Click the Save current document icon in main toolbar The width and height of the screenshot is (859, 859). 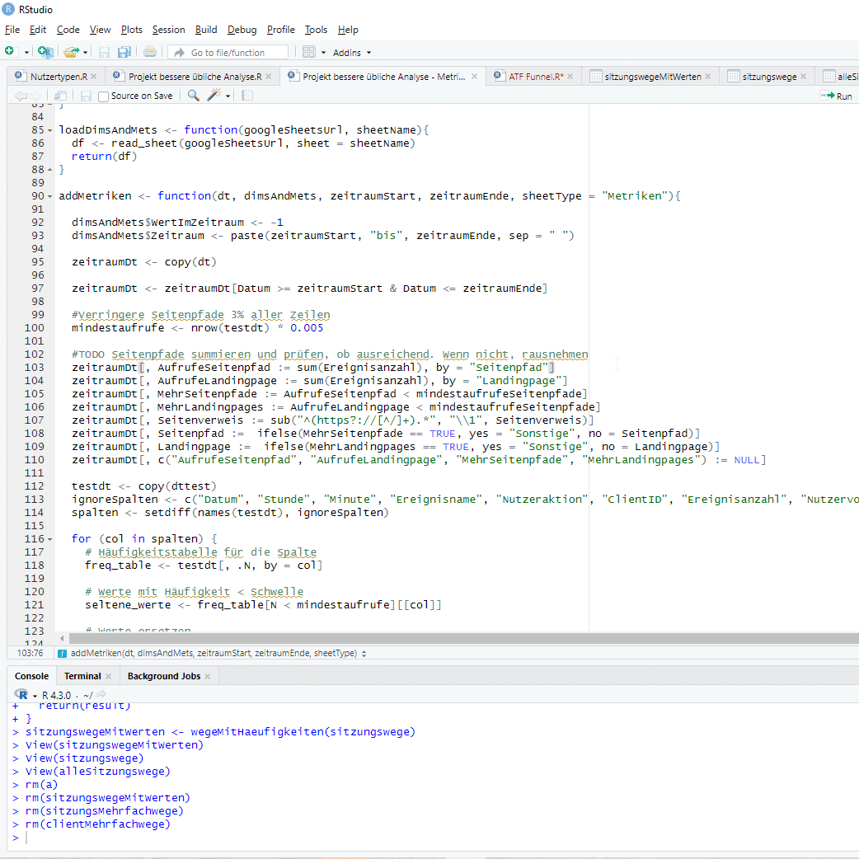pyautogui.click(x=104, y=52)
